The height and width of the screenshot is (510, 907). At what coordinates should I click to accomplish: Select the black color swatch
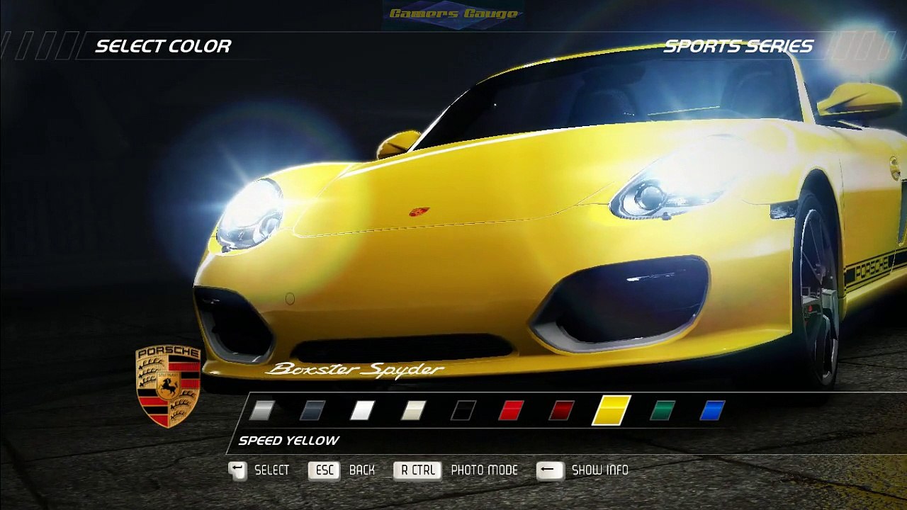click(x=463, y=410)
